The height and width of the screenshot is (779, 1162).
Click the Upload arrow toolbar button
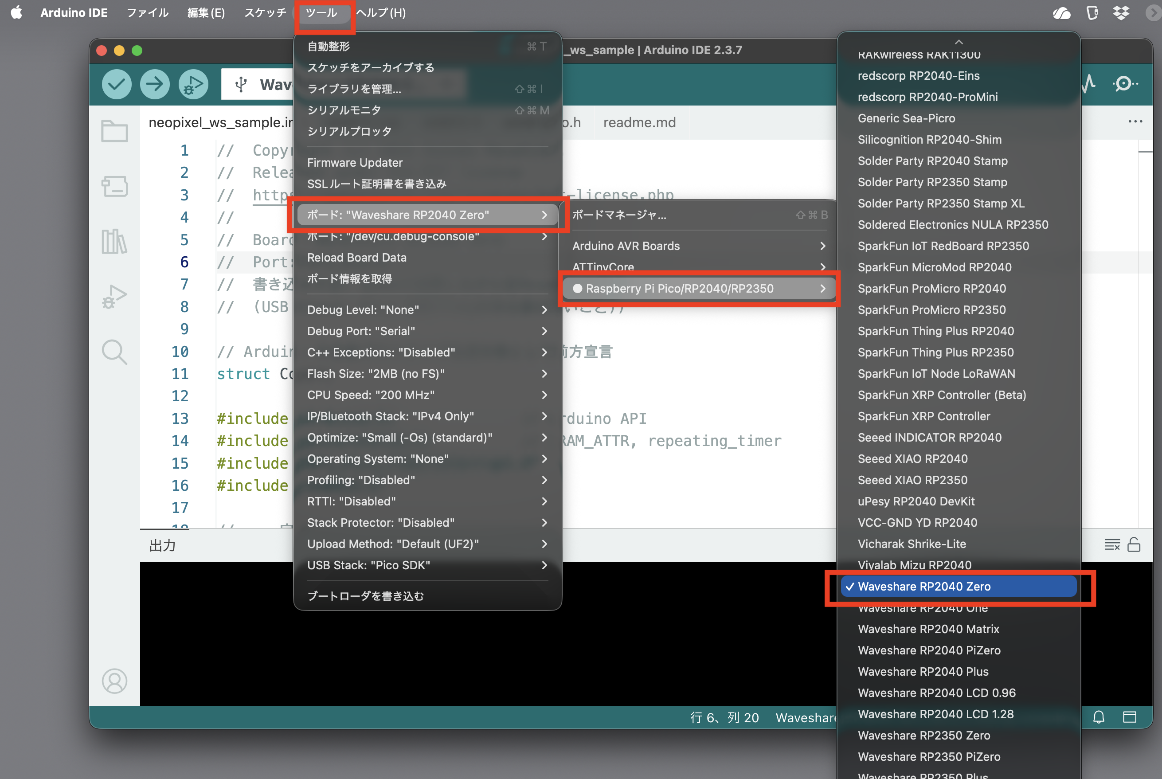click(154, 84)
